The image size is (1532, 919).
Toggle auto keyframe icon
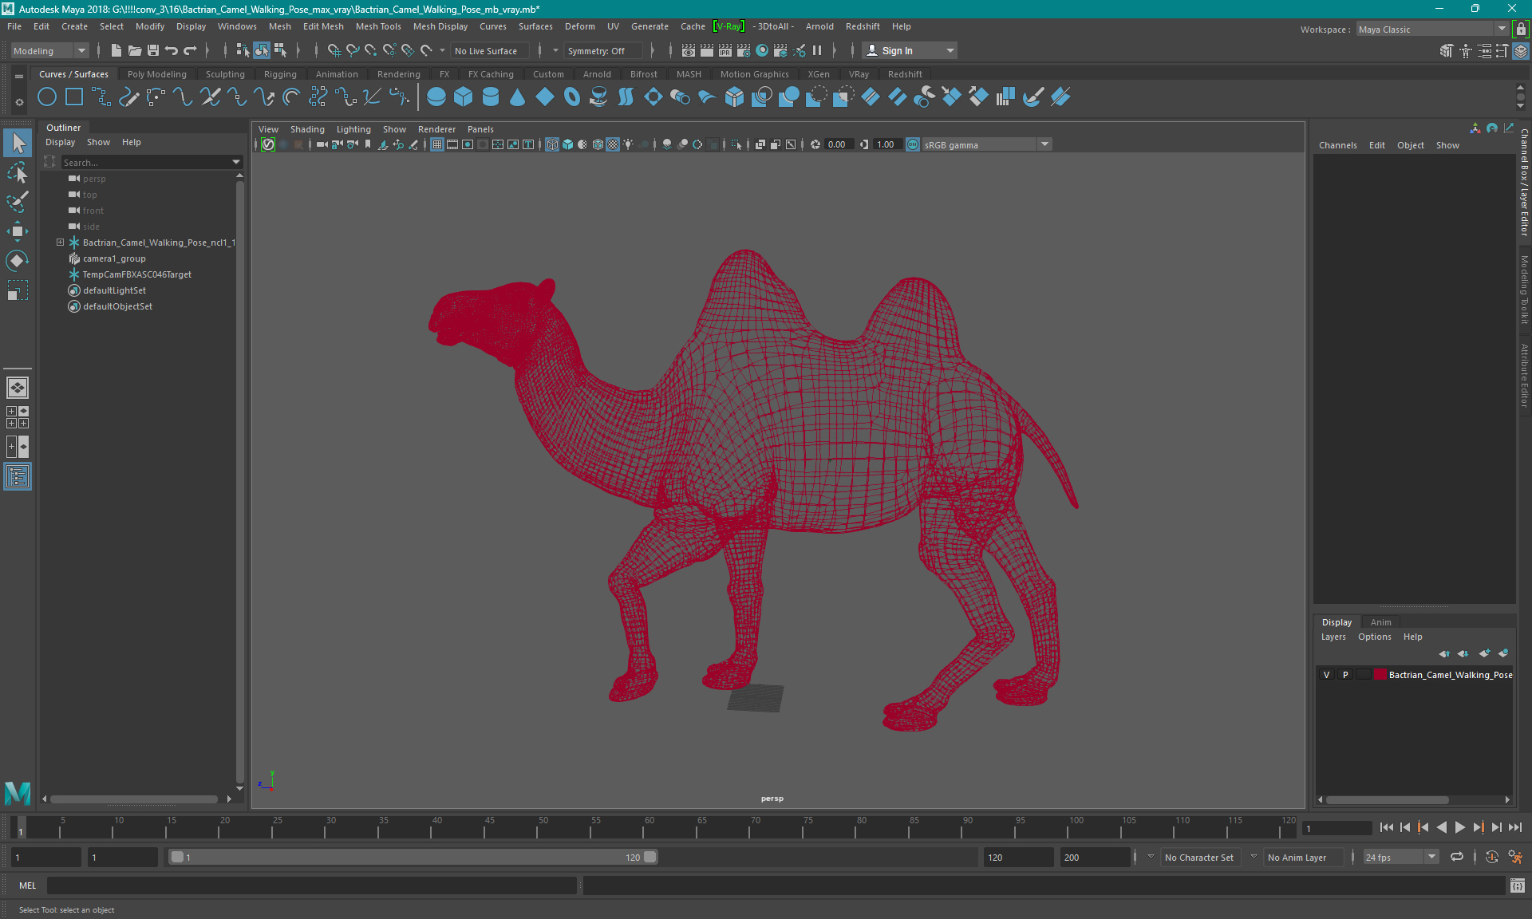[1492, 858]
